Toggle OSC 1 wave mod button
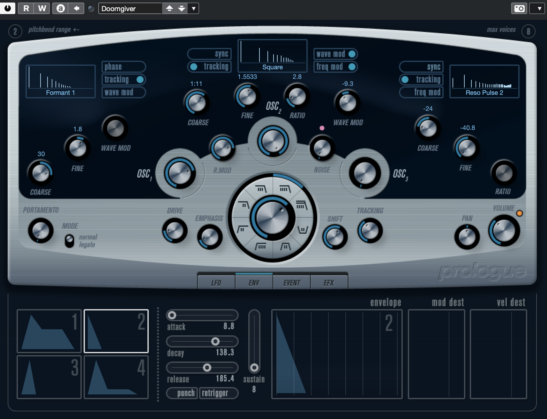The image size is (547, 419). (124, 92)
